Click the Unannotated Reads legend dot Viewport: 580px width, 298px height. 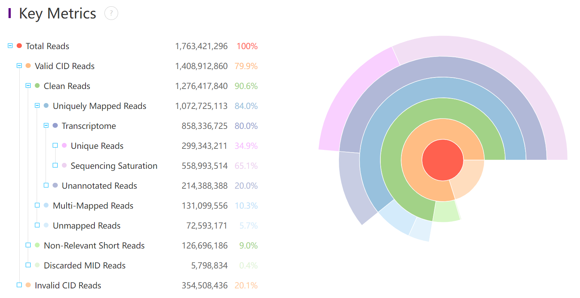coord(55,185)
